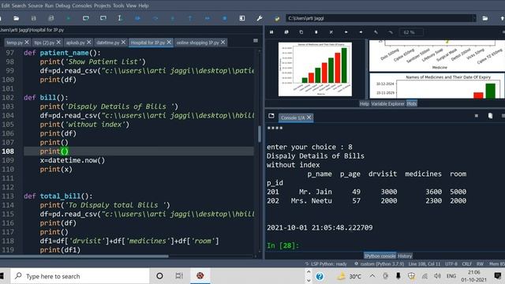Click the debug Step over icon
The image size is (505, 284).
155,18
